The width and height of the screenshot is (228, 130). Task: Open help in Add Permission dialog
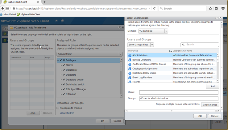(x=119, y=27)
